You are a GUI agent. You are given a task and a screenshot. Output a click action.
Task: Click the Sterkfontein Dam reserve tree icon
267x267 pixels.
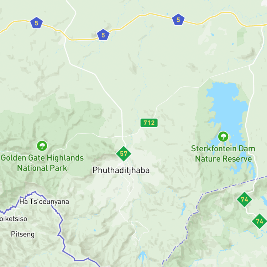coord(223,137)
